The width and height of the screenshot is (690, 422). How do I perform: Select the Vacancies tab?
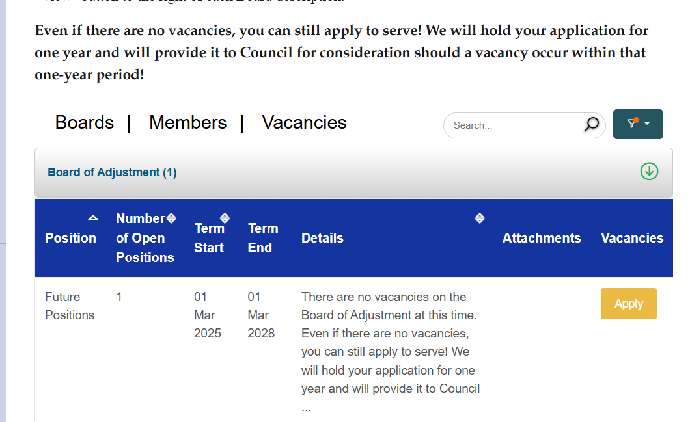tap(304, 122)
